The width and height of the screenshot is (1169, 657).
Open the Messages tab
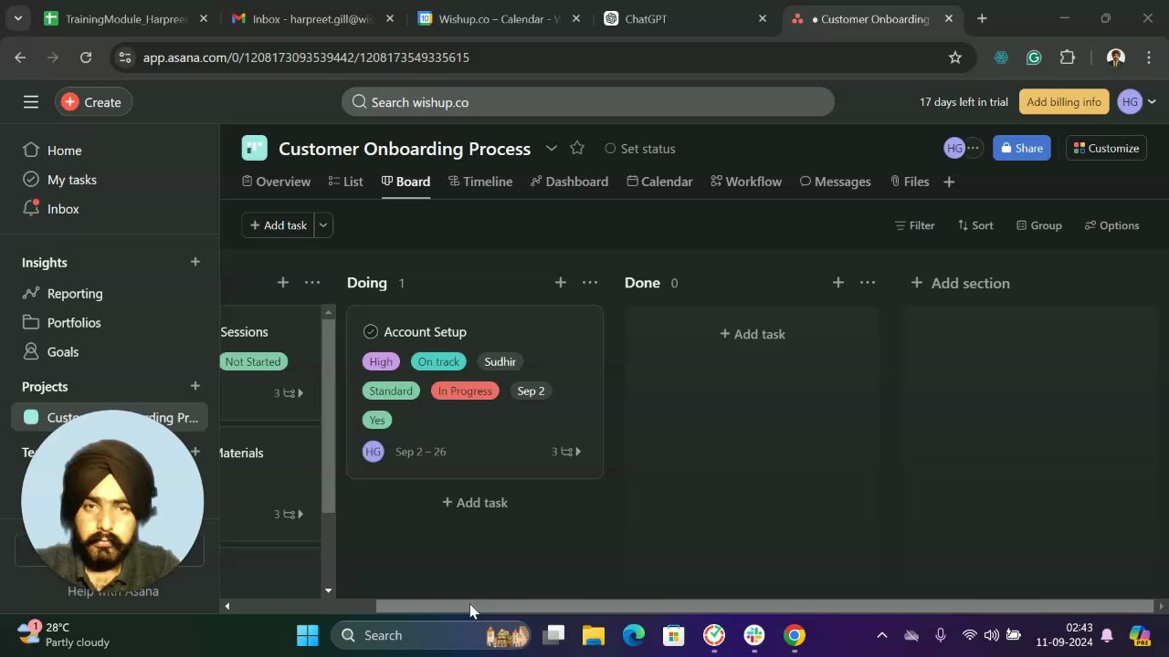click(x=835, y=182)
